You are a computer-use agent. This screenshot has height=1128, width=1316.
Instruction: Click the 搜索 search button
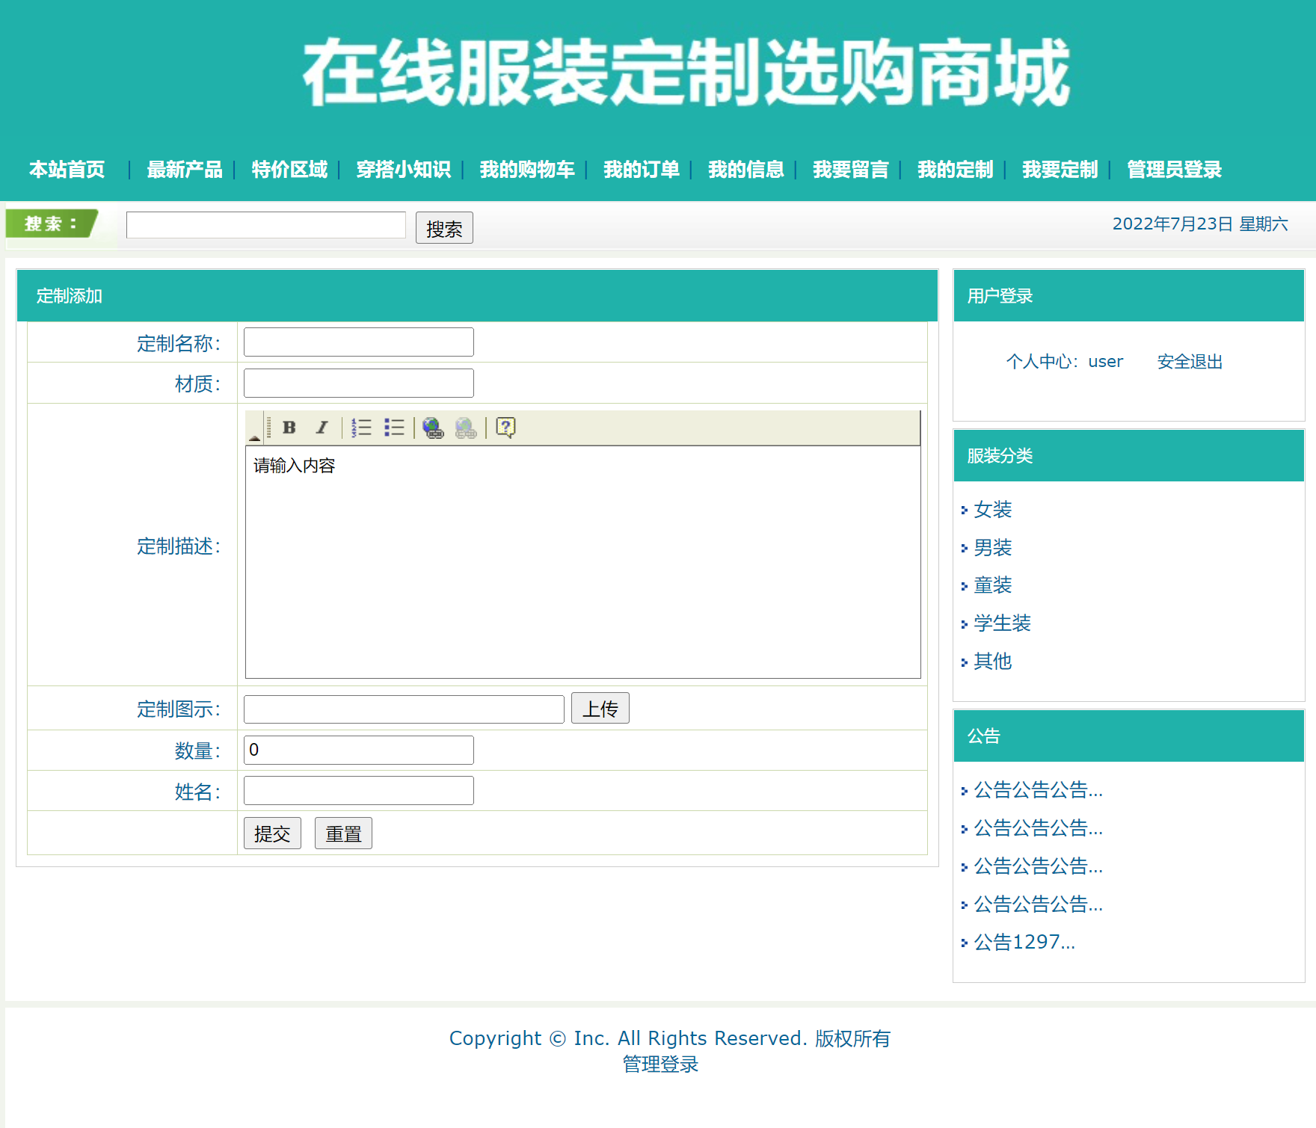[443, 227]
